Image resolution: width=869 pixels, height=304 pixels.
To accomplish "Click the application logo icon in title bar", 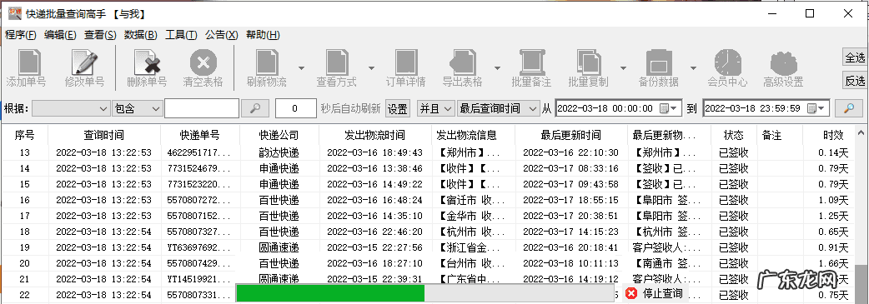I will pos(14,13).
